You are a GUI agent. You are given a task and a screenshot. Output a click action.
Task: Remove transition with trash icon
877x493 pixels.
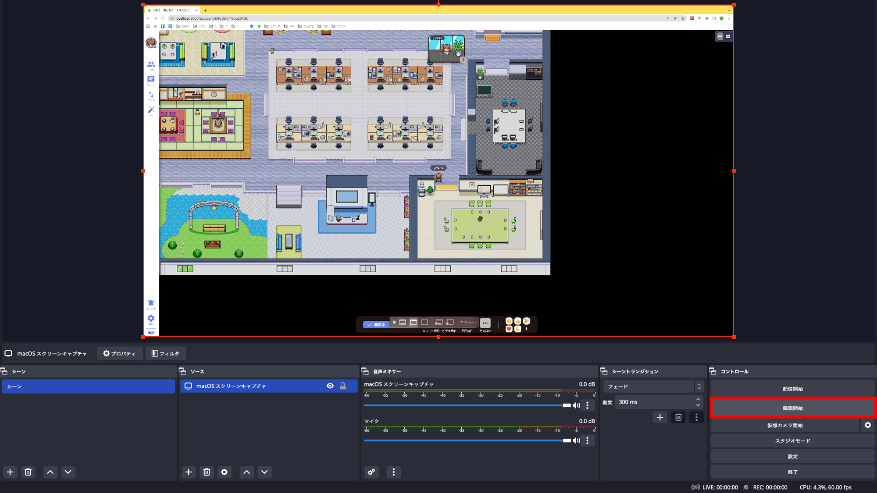[678, 417]
